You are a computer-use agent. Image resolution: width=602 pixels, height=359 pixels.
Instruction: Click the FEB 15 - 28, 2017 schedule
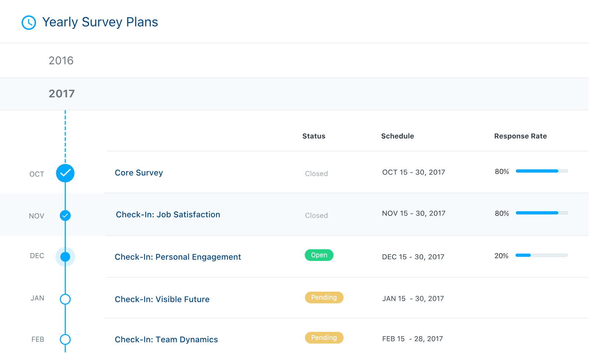click(412, 339)
